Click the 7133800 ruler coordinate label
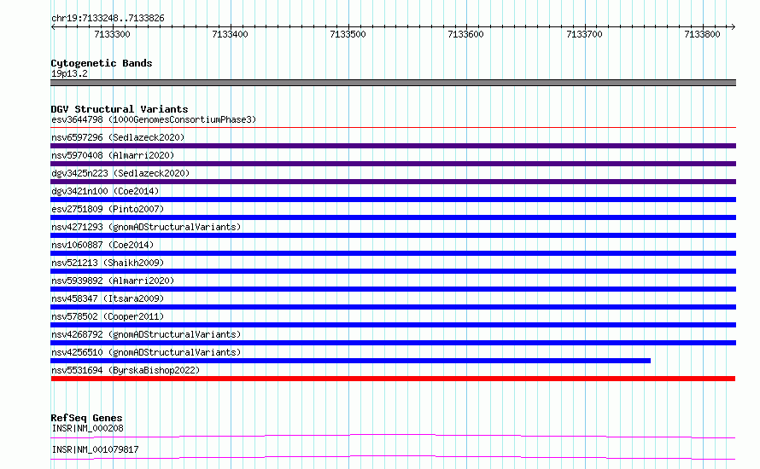 click(x=702, y=34)
